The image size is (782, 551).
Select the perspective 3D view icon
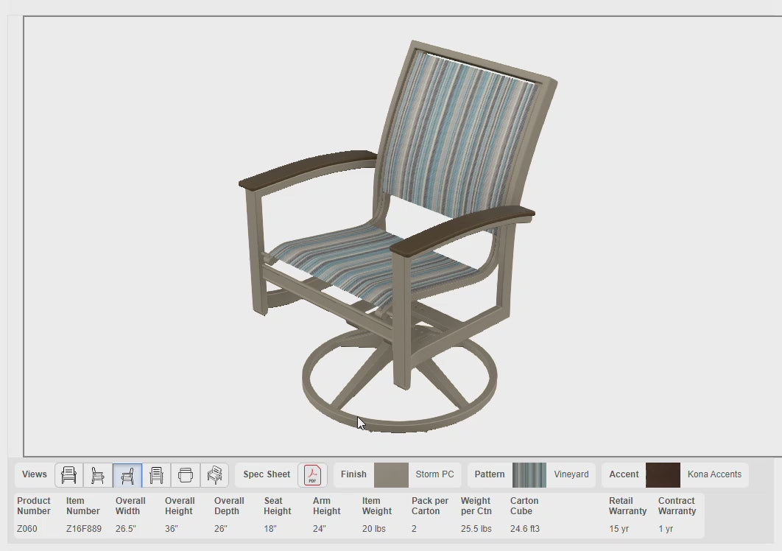click(214, 475)
